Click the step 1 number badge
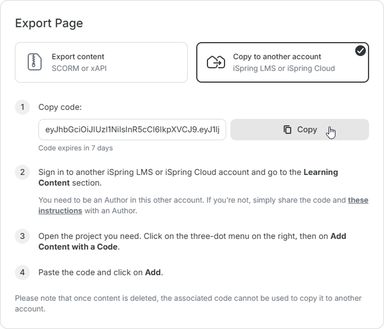 [22, 107]
